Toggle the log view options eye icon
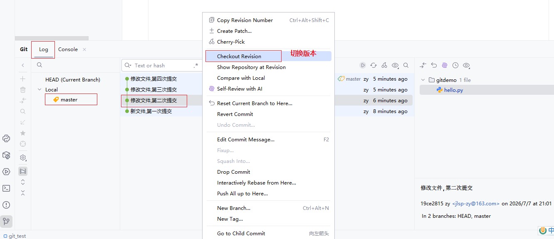 point(395,65)
